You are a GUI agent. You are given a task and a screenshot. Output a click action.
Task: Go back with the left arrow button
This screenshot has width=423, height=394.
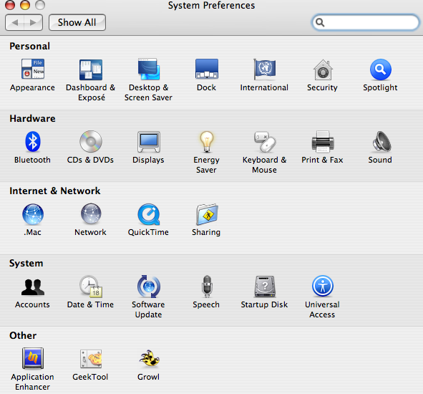(x=14, y=22)
